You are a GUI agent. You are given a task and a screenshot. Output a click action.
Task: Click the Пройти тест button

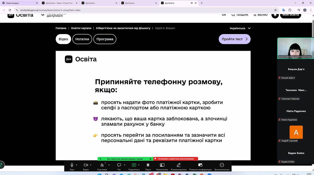[x=234, y=39]
